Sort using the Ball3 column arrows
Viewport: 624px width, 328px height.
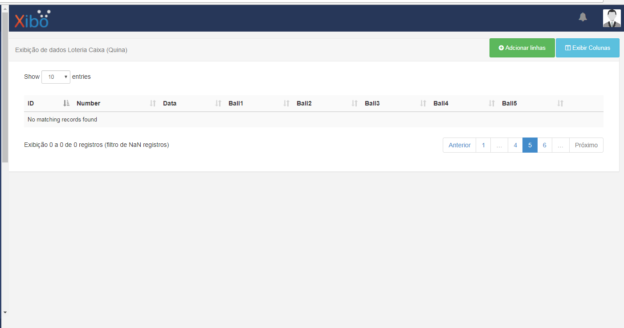point(423,103)
